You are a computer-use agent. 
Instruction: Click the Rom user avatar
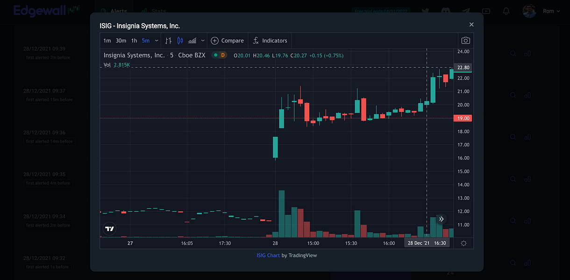[529, 11]
